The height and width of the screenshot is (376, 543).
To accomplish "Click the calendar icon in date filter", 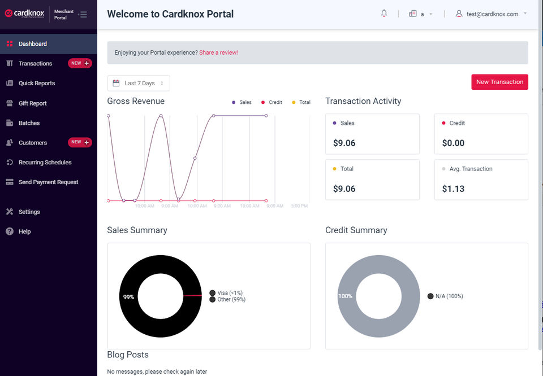I will (x=116, y=83).
